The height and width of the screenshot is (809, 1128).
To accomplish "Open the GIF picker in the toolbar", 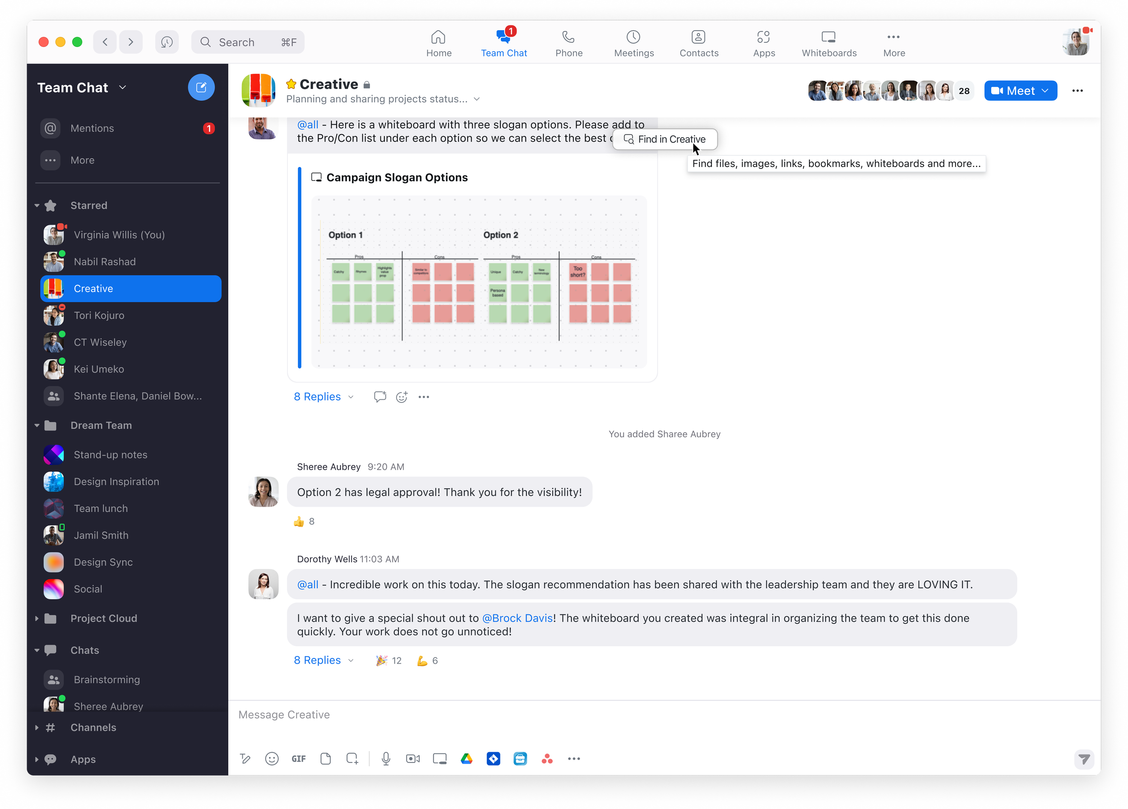I will [298, 758].
